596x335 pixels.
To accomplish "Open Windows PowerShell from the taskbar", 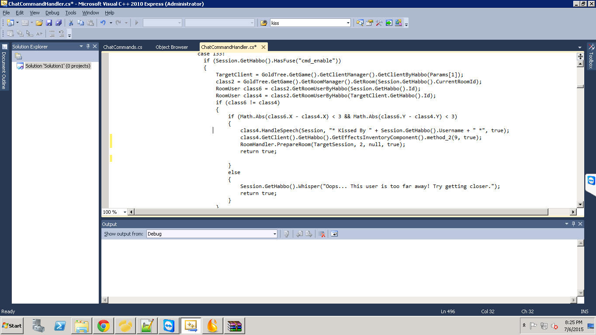I will pos(60,326).
